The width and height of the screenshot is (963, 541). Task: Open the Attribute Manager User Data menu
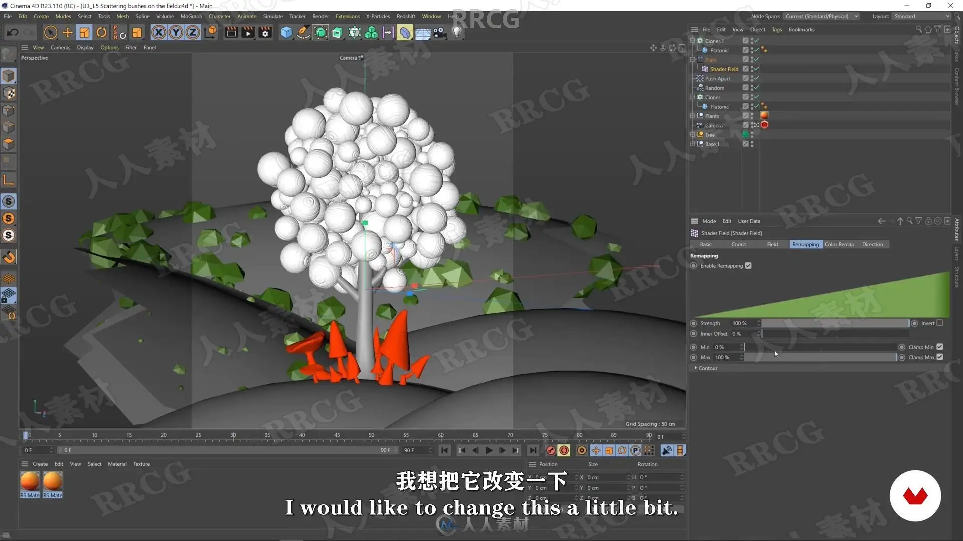[x=749, y=221]
